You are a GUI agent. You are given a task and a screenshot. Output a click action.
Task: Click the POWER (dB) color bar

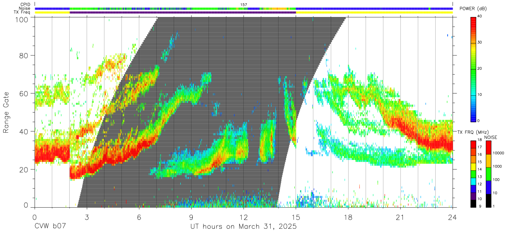(473, 69)
